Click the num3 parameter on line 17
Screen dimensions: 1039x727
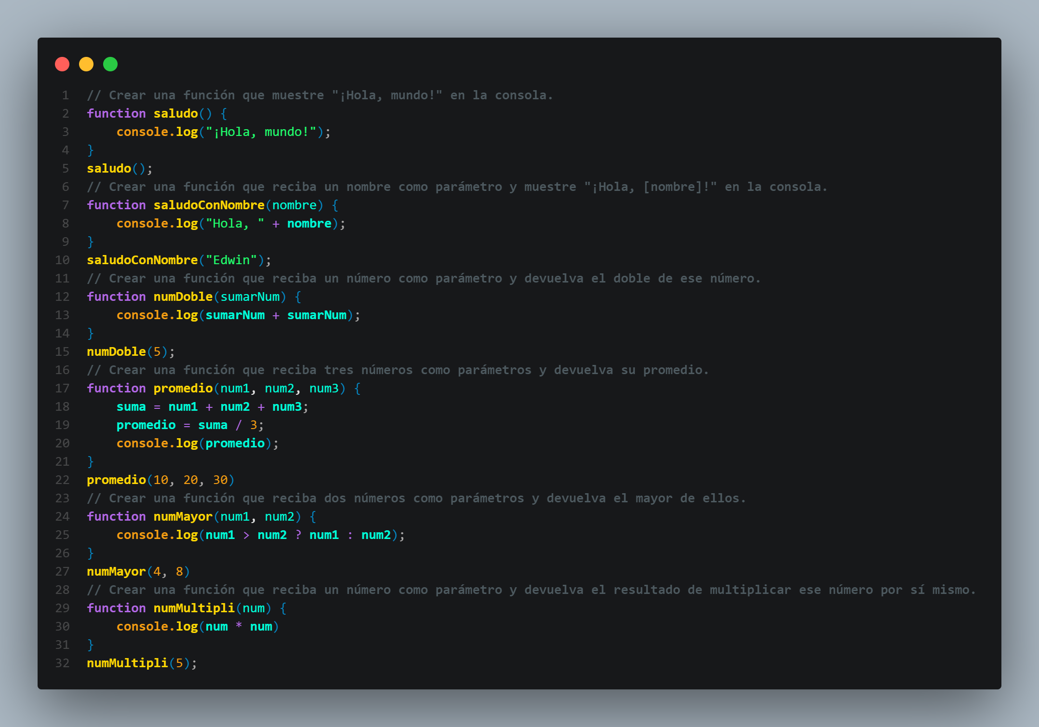324,389
